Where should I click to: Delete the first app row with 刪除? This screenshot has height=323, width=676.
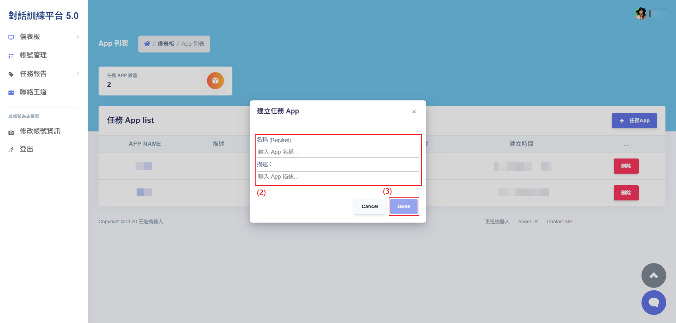(x=626, y=166)
